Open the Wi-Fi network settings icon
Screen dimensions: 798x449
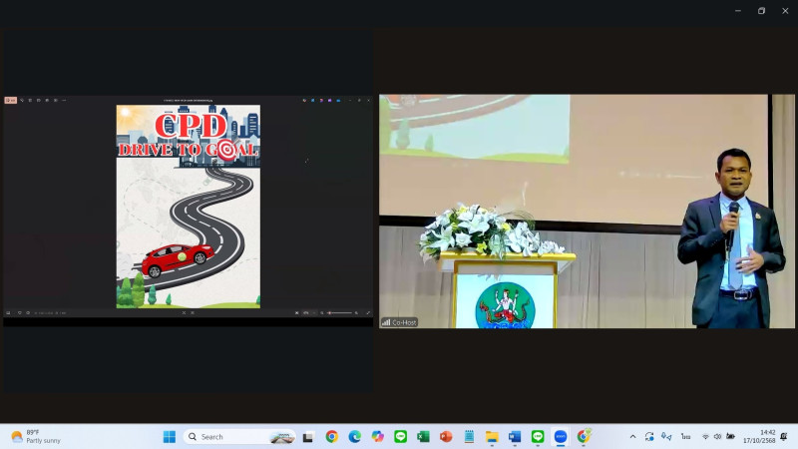pyautogui.click(x=705, y=436)
